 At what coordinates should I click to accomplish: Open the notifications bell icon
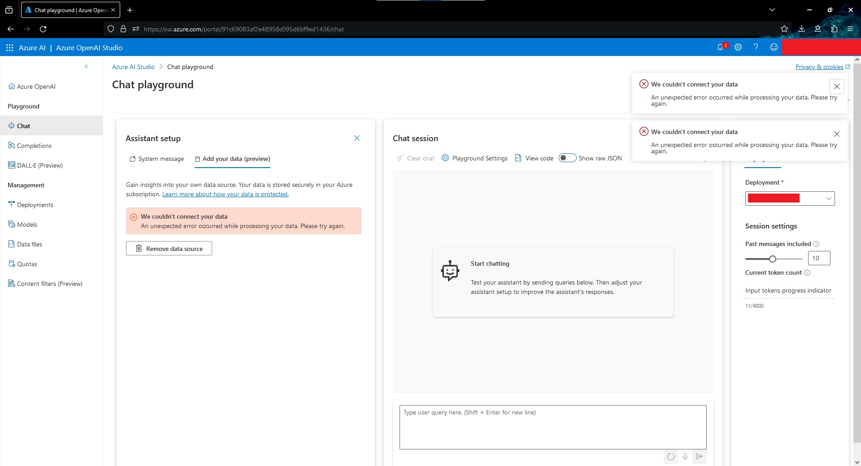click(721, 47)
